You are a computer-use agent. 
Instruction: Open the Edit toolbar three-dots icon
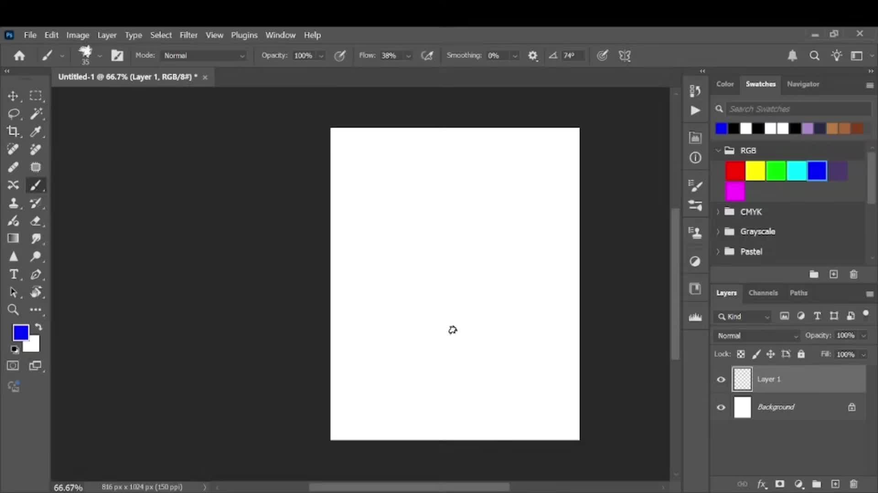[x=36, y=310]
